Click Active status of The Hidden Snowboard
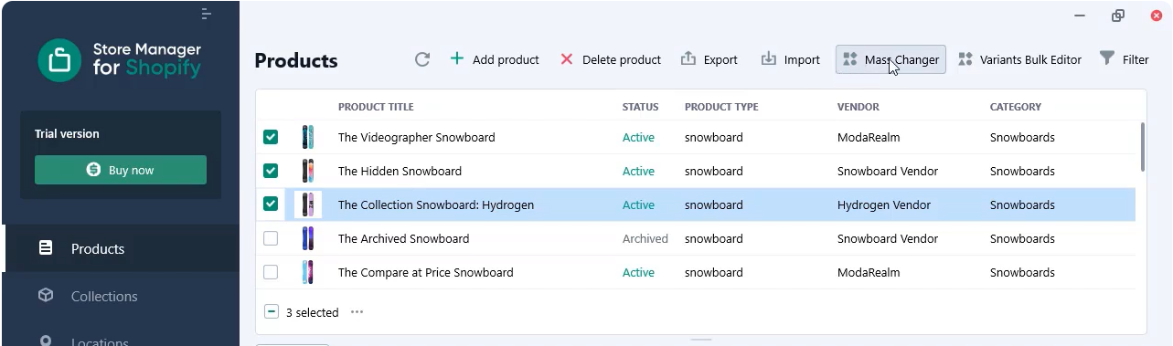The height and width of the screenshot is (346, 1173). click(x=638, y=171)
